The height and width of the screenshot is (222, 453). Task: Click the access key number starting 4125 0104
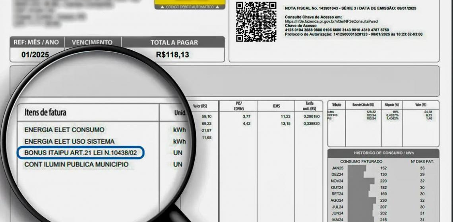point(337,30)
